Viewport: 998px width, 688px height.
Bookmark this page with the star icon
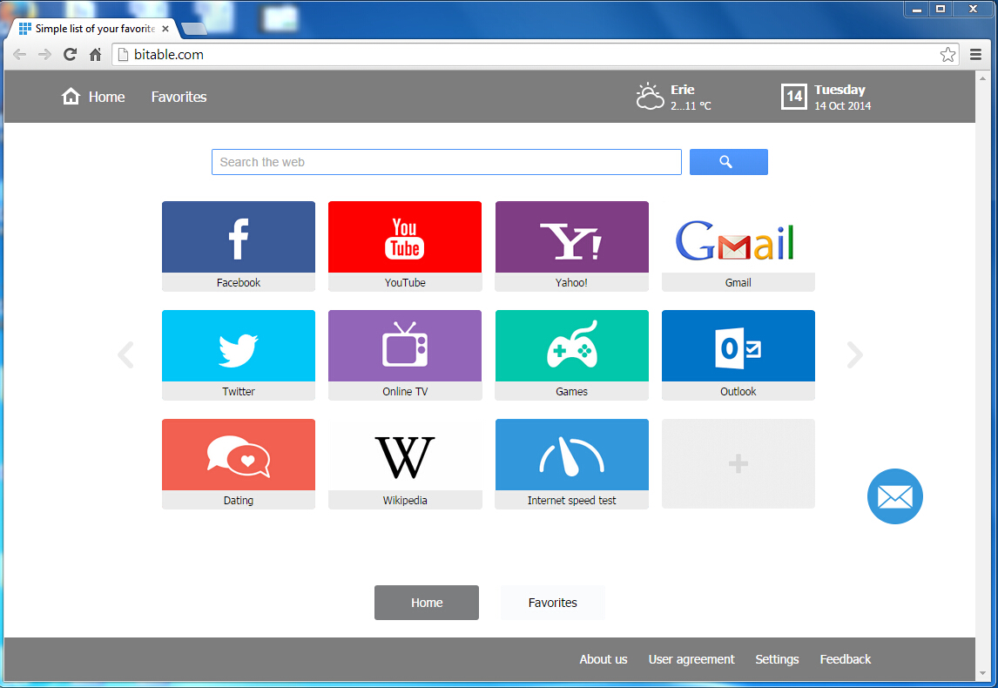[x=947, y=55]
